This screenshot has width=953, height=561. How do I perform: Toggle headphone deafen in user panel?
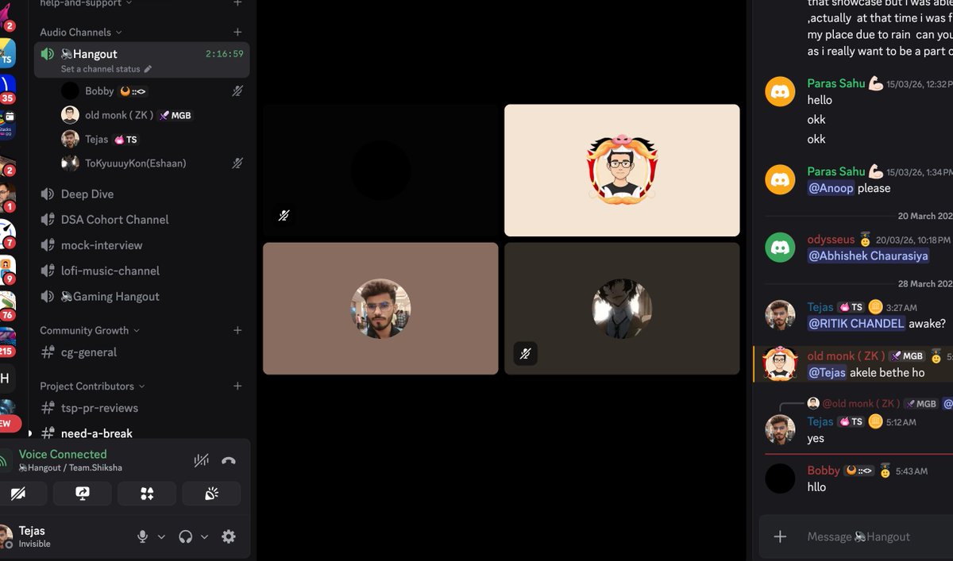tap(186, 536)
